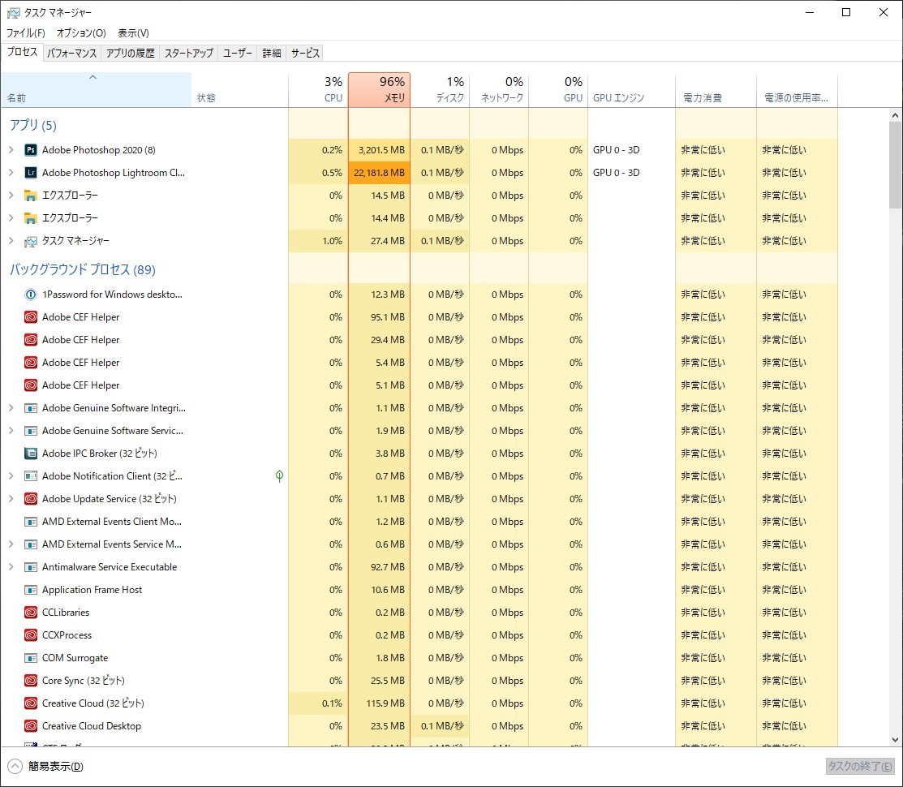Click the 1Password for Windows icon
The image size is (903, 787).
point(31,295)
